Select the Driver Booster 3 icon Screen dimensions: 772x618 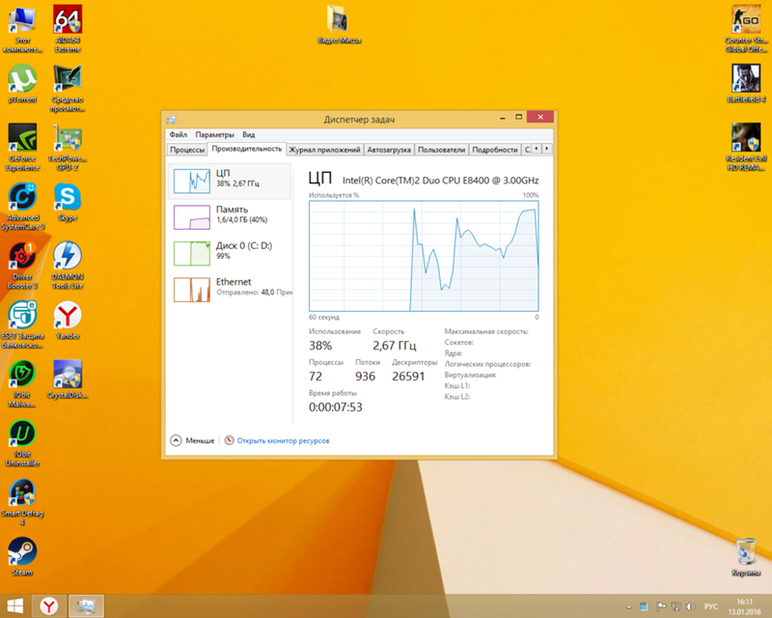click(22, 266)
